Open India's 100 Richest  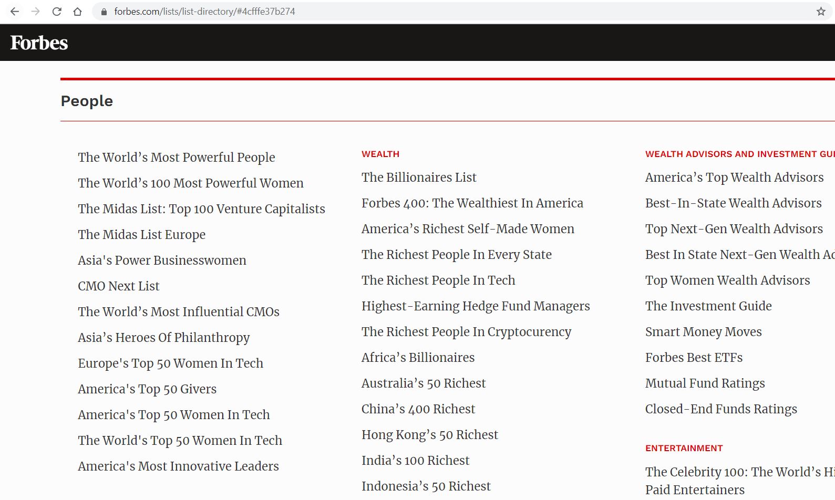coord(416,461)
